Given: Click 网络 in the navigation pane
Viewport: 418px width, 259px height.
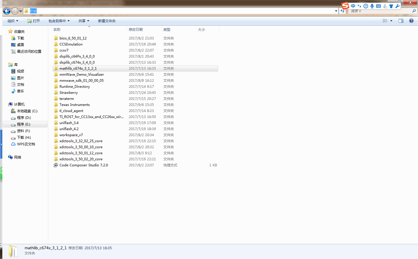Looking at the screenshot, I should pos(18,157).
